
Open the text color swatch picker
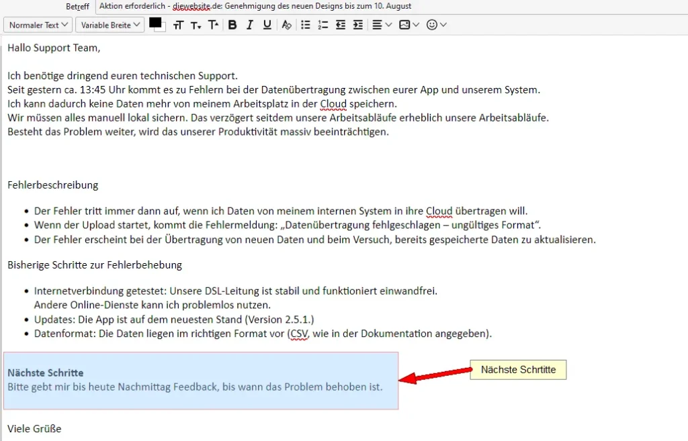pos(157,25)
